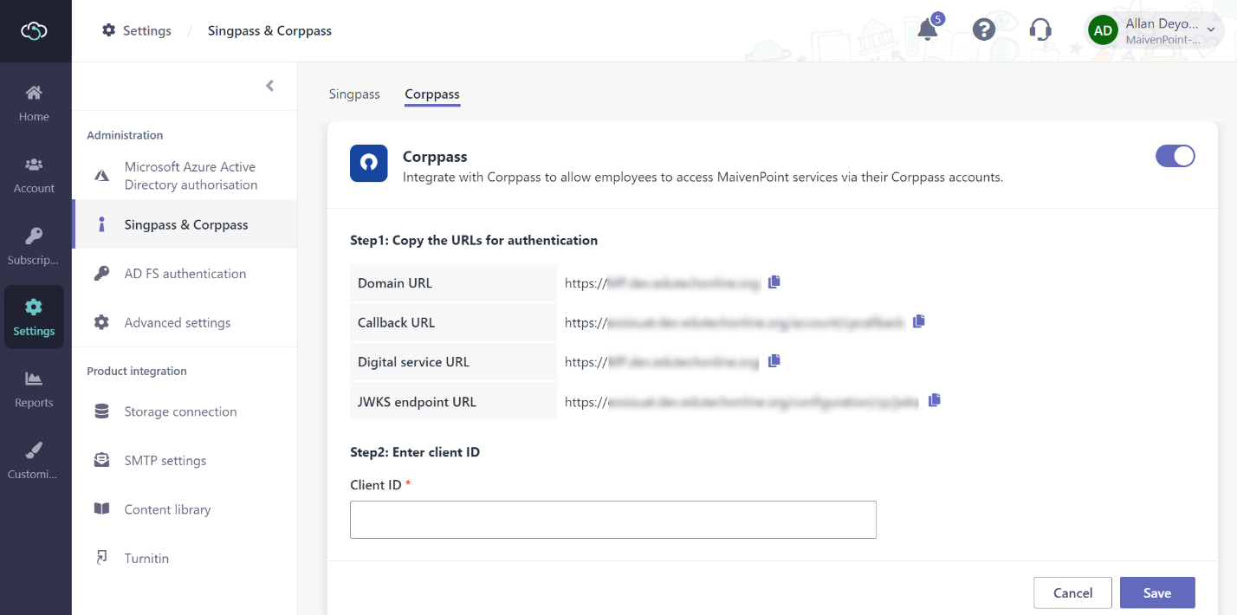Focus the Client ID input field

click(x=613, y=520)
